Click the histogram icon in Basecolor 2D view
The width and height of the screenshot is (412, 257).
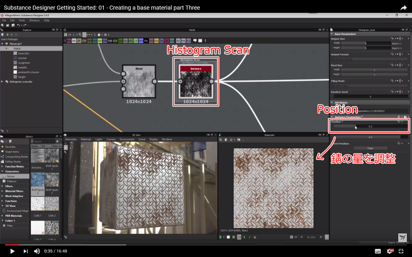(254, 237)
